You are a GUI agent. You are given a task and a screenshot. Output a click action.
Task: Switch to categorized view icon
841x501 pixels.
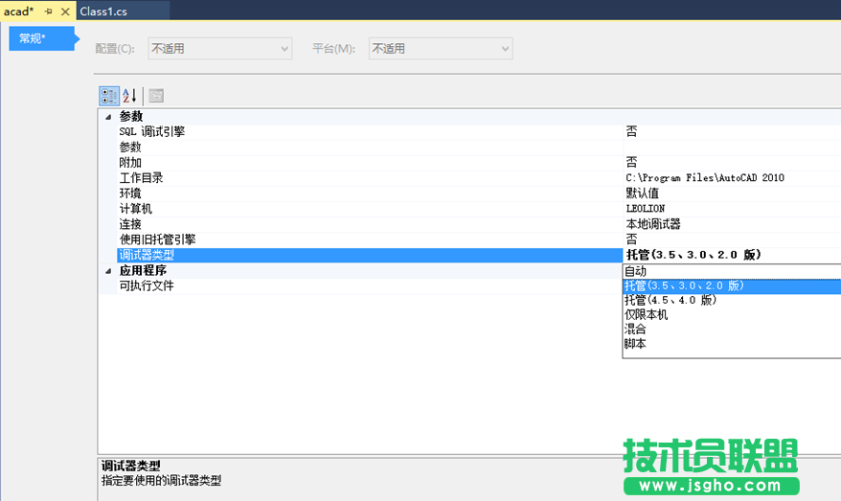[109, 96]
